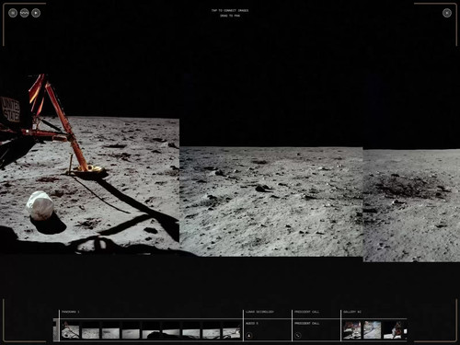Tap the lunar module leg panorama image
460x345 pixels.
click(89, 164)
